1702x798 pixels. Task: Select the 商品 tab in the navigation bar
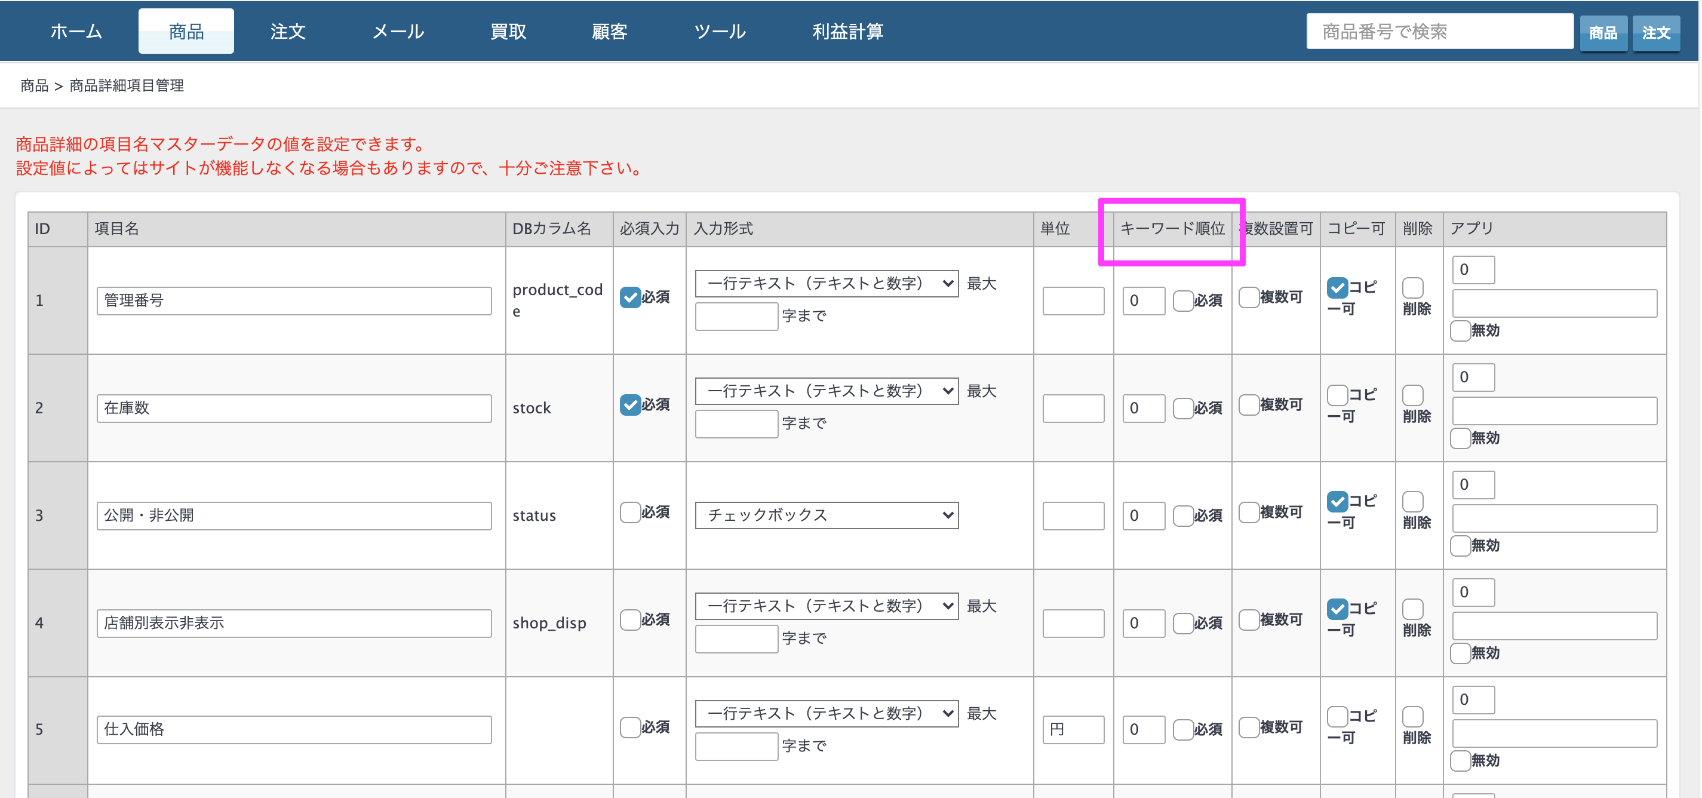pyautogui.click(x=186, y=31)
